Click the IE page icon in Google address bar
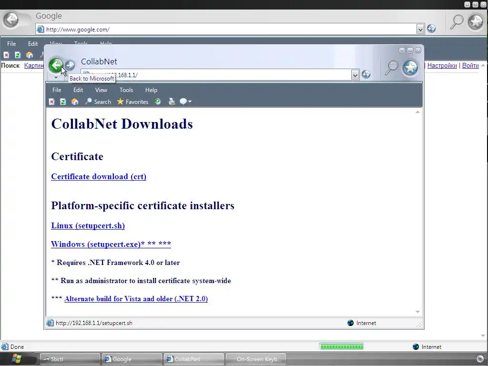The image size is (488, 366). [41, 29]
